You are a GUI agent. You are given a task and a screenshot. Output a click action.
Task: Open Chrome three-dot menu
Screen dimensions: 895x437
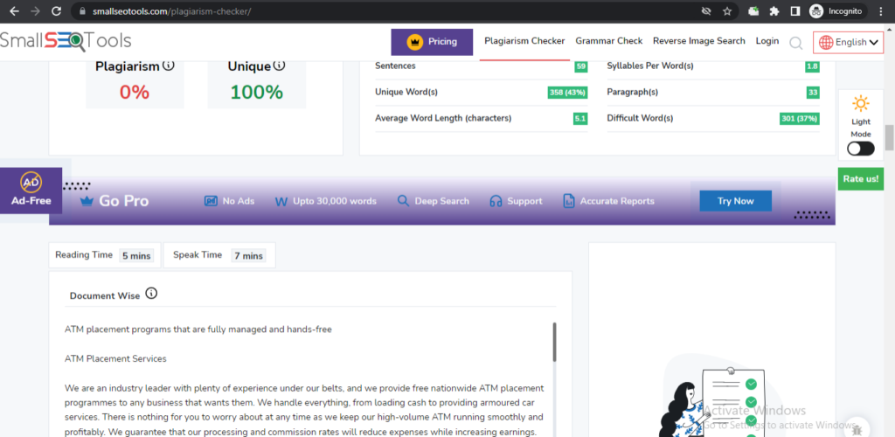(883, 10)
